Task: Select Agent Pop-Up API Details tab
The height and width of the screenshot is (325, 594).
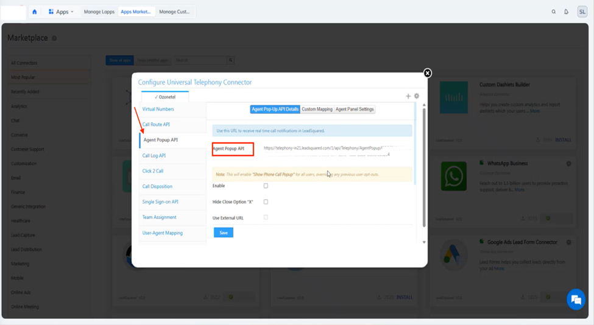Action: (275, 110)
